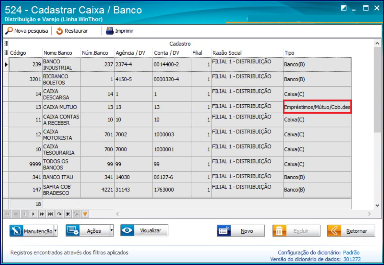The height and width of the screenshot is (265, 384).
Task: Open the orange filter funnel icon
Action: pos(85,214)
